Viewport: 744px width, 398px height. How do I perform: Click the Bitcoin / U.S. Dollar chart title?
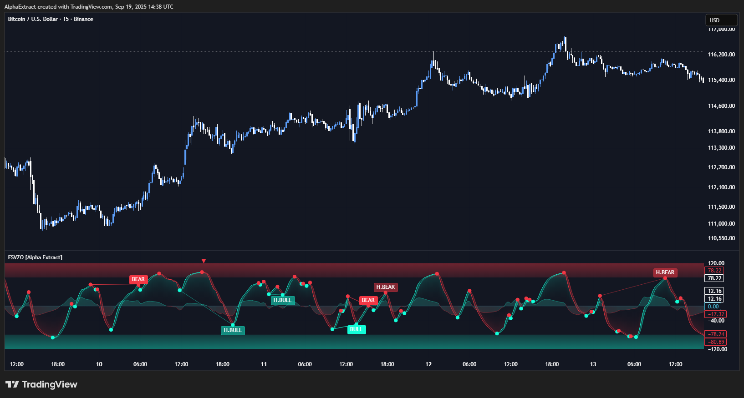click(x=51, y=19)
